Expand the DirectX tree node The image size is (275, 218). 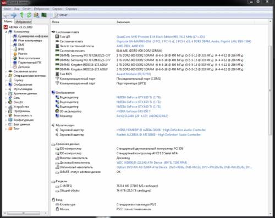6,102
